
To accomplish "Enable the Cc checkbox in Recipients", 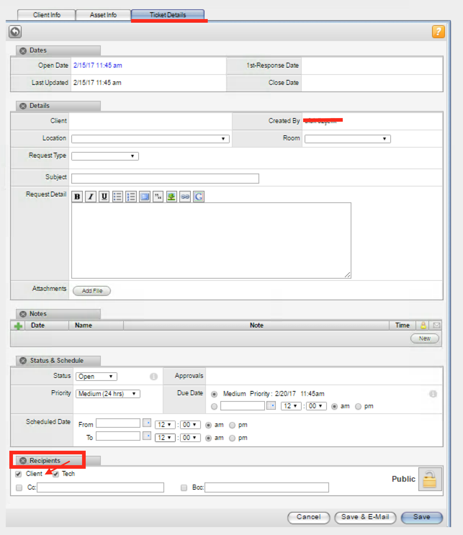I will pyautogui.click(x=18, y=487).
